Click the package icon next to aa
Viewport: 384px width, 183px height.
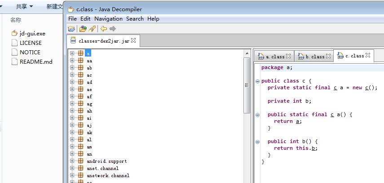pyautogui.click(x=80, y=61)
